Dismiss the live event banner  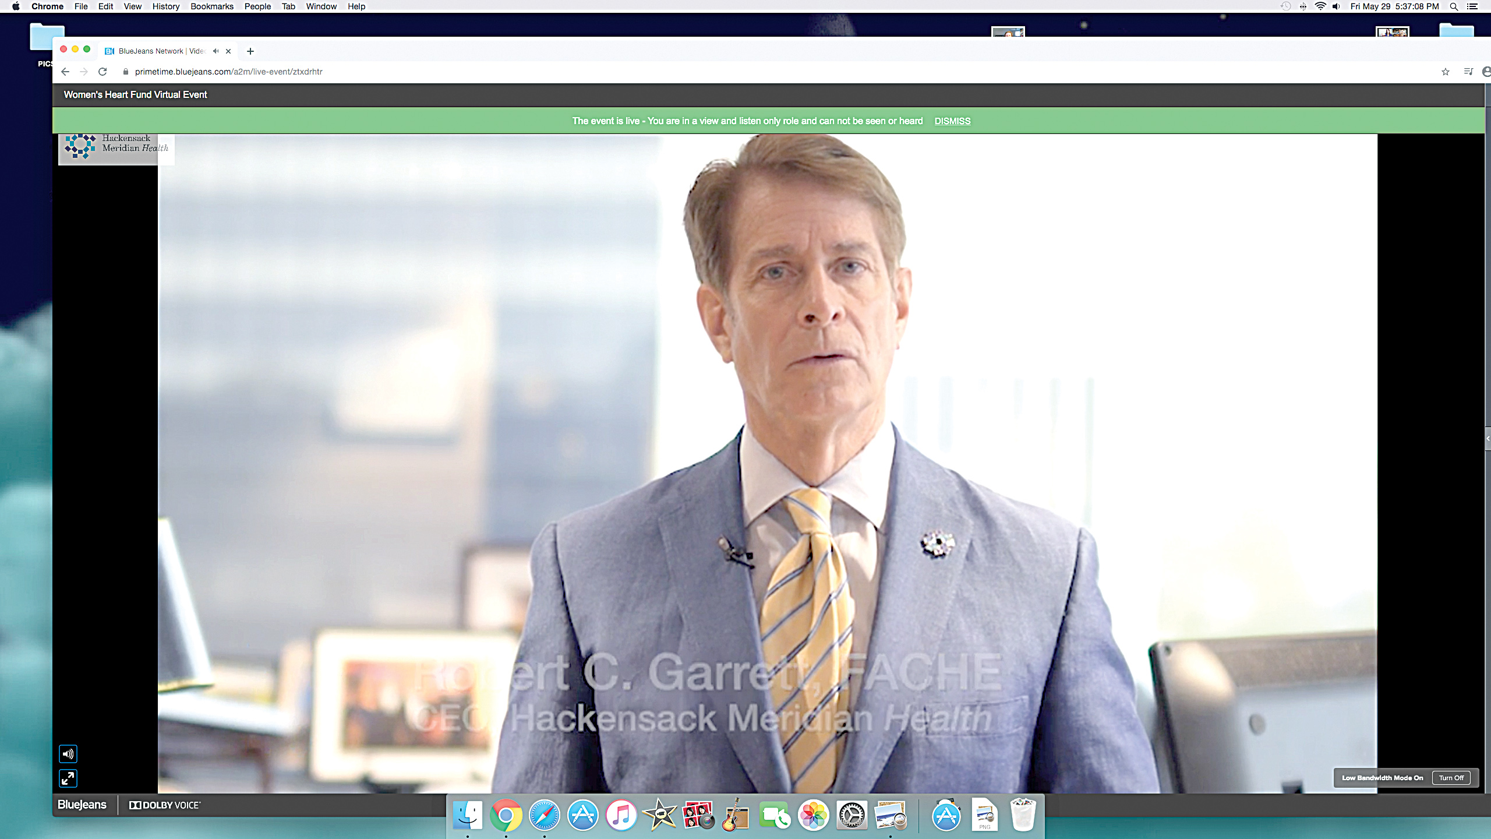coord(952,121)
